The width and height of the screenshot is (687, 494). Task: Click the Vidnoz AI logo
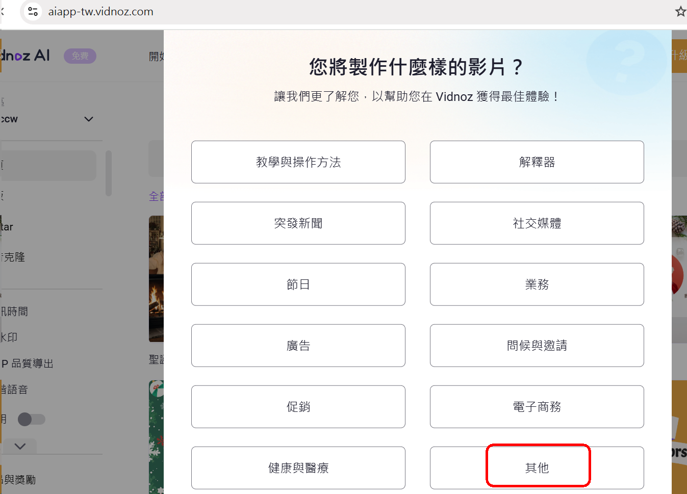(x=25, y=56)
